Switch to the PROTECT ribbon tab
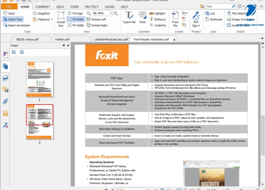The width and height of the screenshot is (266, 190). pos(92,7)
